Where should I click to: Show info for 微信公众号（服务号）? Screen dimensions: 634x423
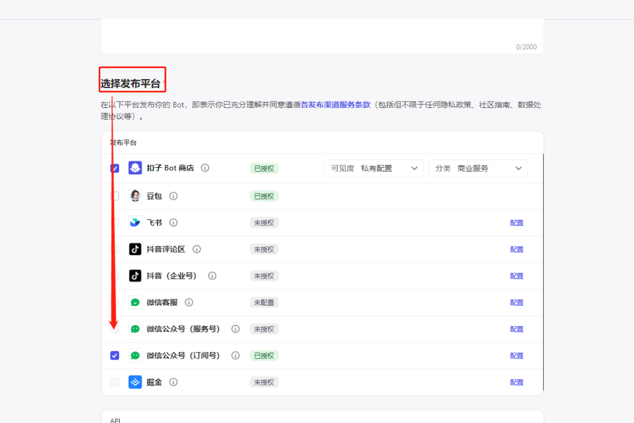(x=235, y=329)
